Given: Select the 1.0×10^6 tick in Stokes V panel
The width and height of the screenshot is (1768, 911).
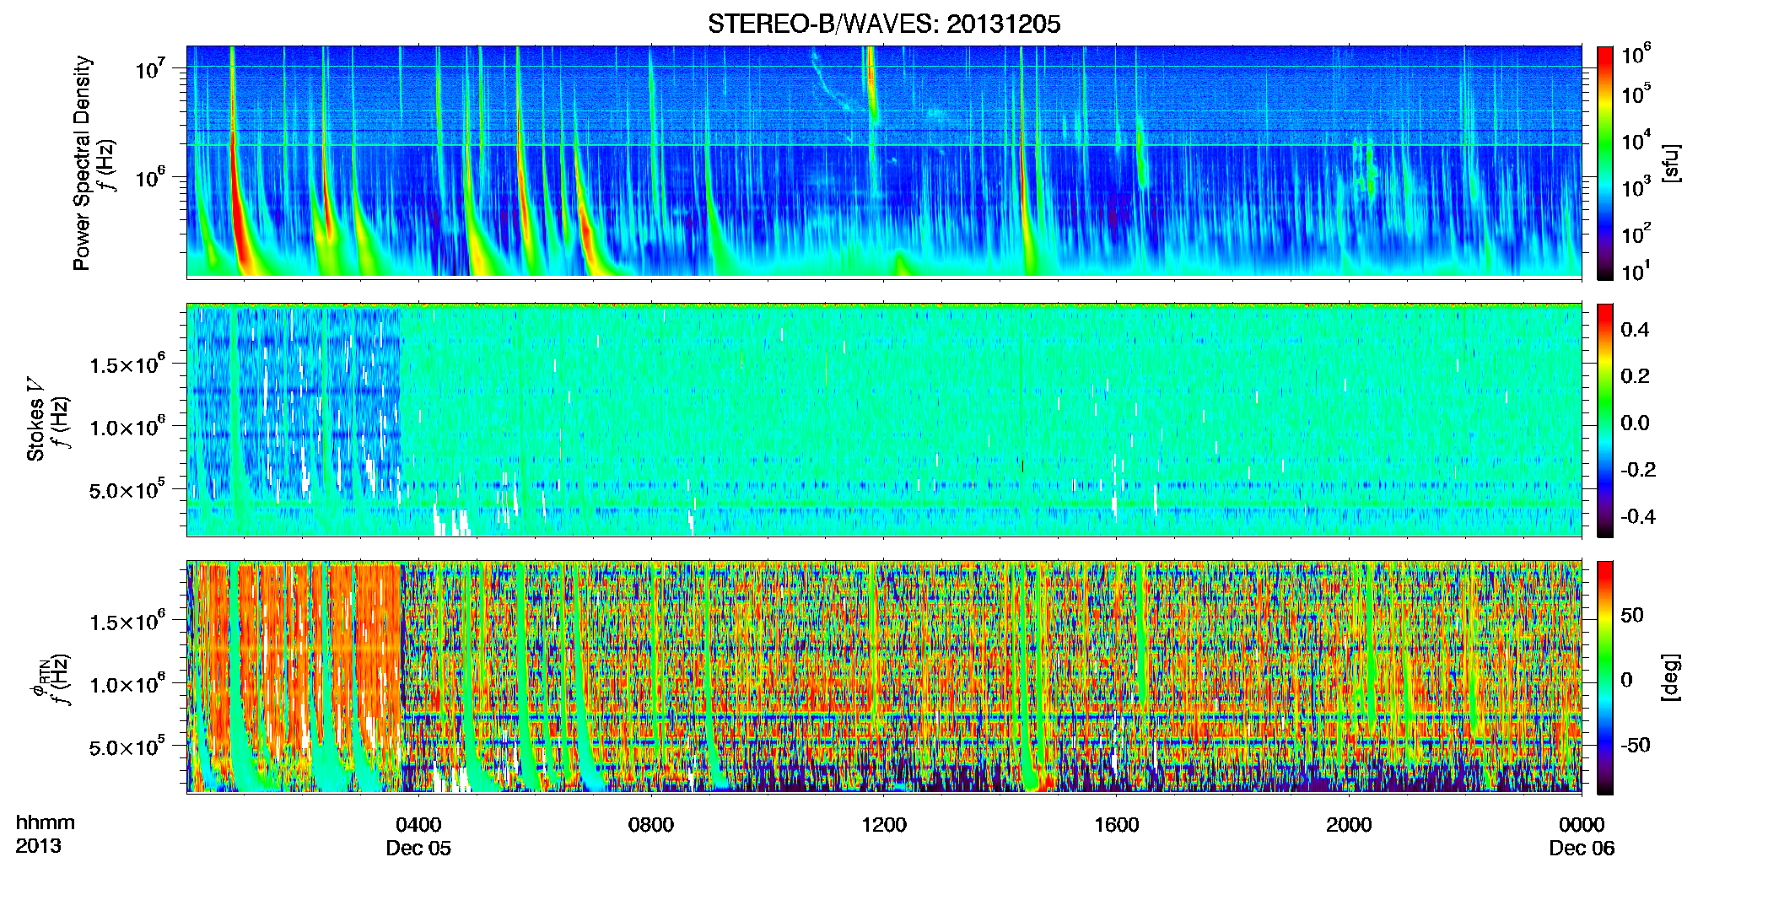Looking at the screenshot, I should click(127, 426).
